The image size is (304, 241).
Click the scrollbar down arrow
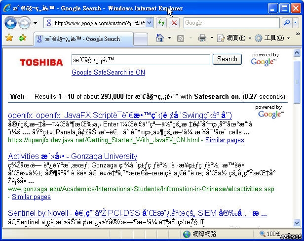point(297,223)
